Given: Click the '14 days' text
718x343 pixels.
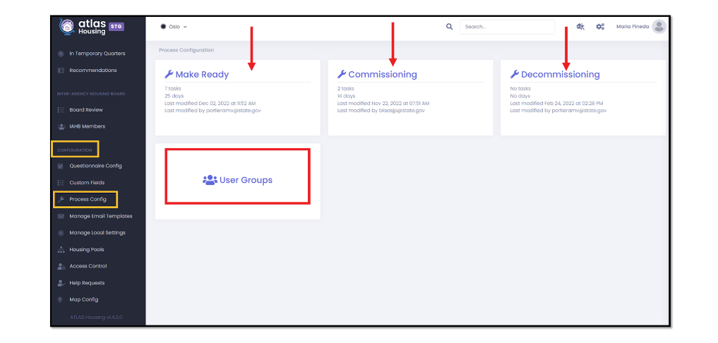Looking at the screenshot, I should [x=346, y=96].
